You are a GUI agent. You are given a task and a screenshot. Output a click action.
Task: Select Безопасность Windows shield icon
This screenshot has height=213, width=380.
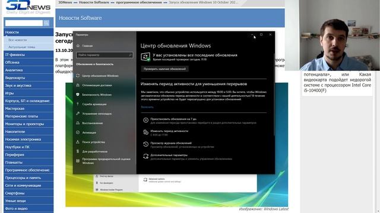click(x=78, y=95)
